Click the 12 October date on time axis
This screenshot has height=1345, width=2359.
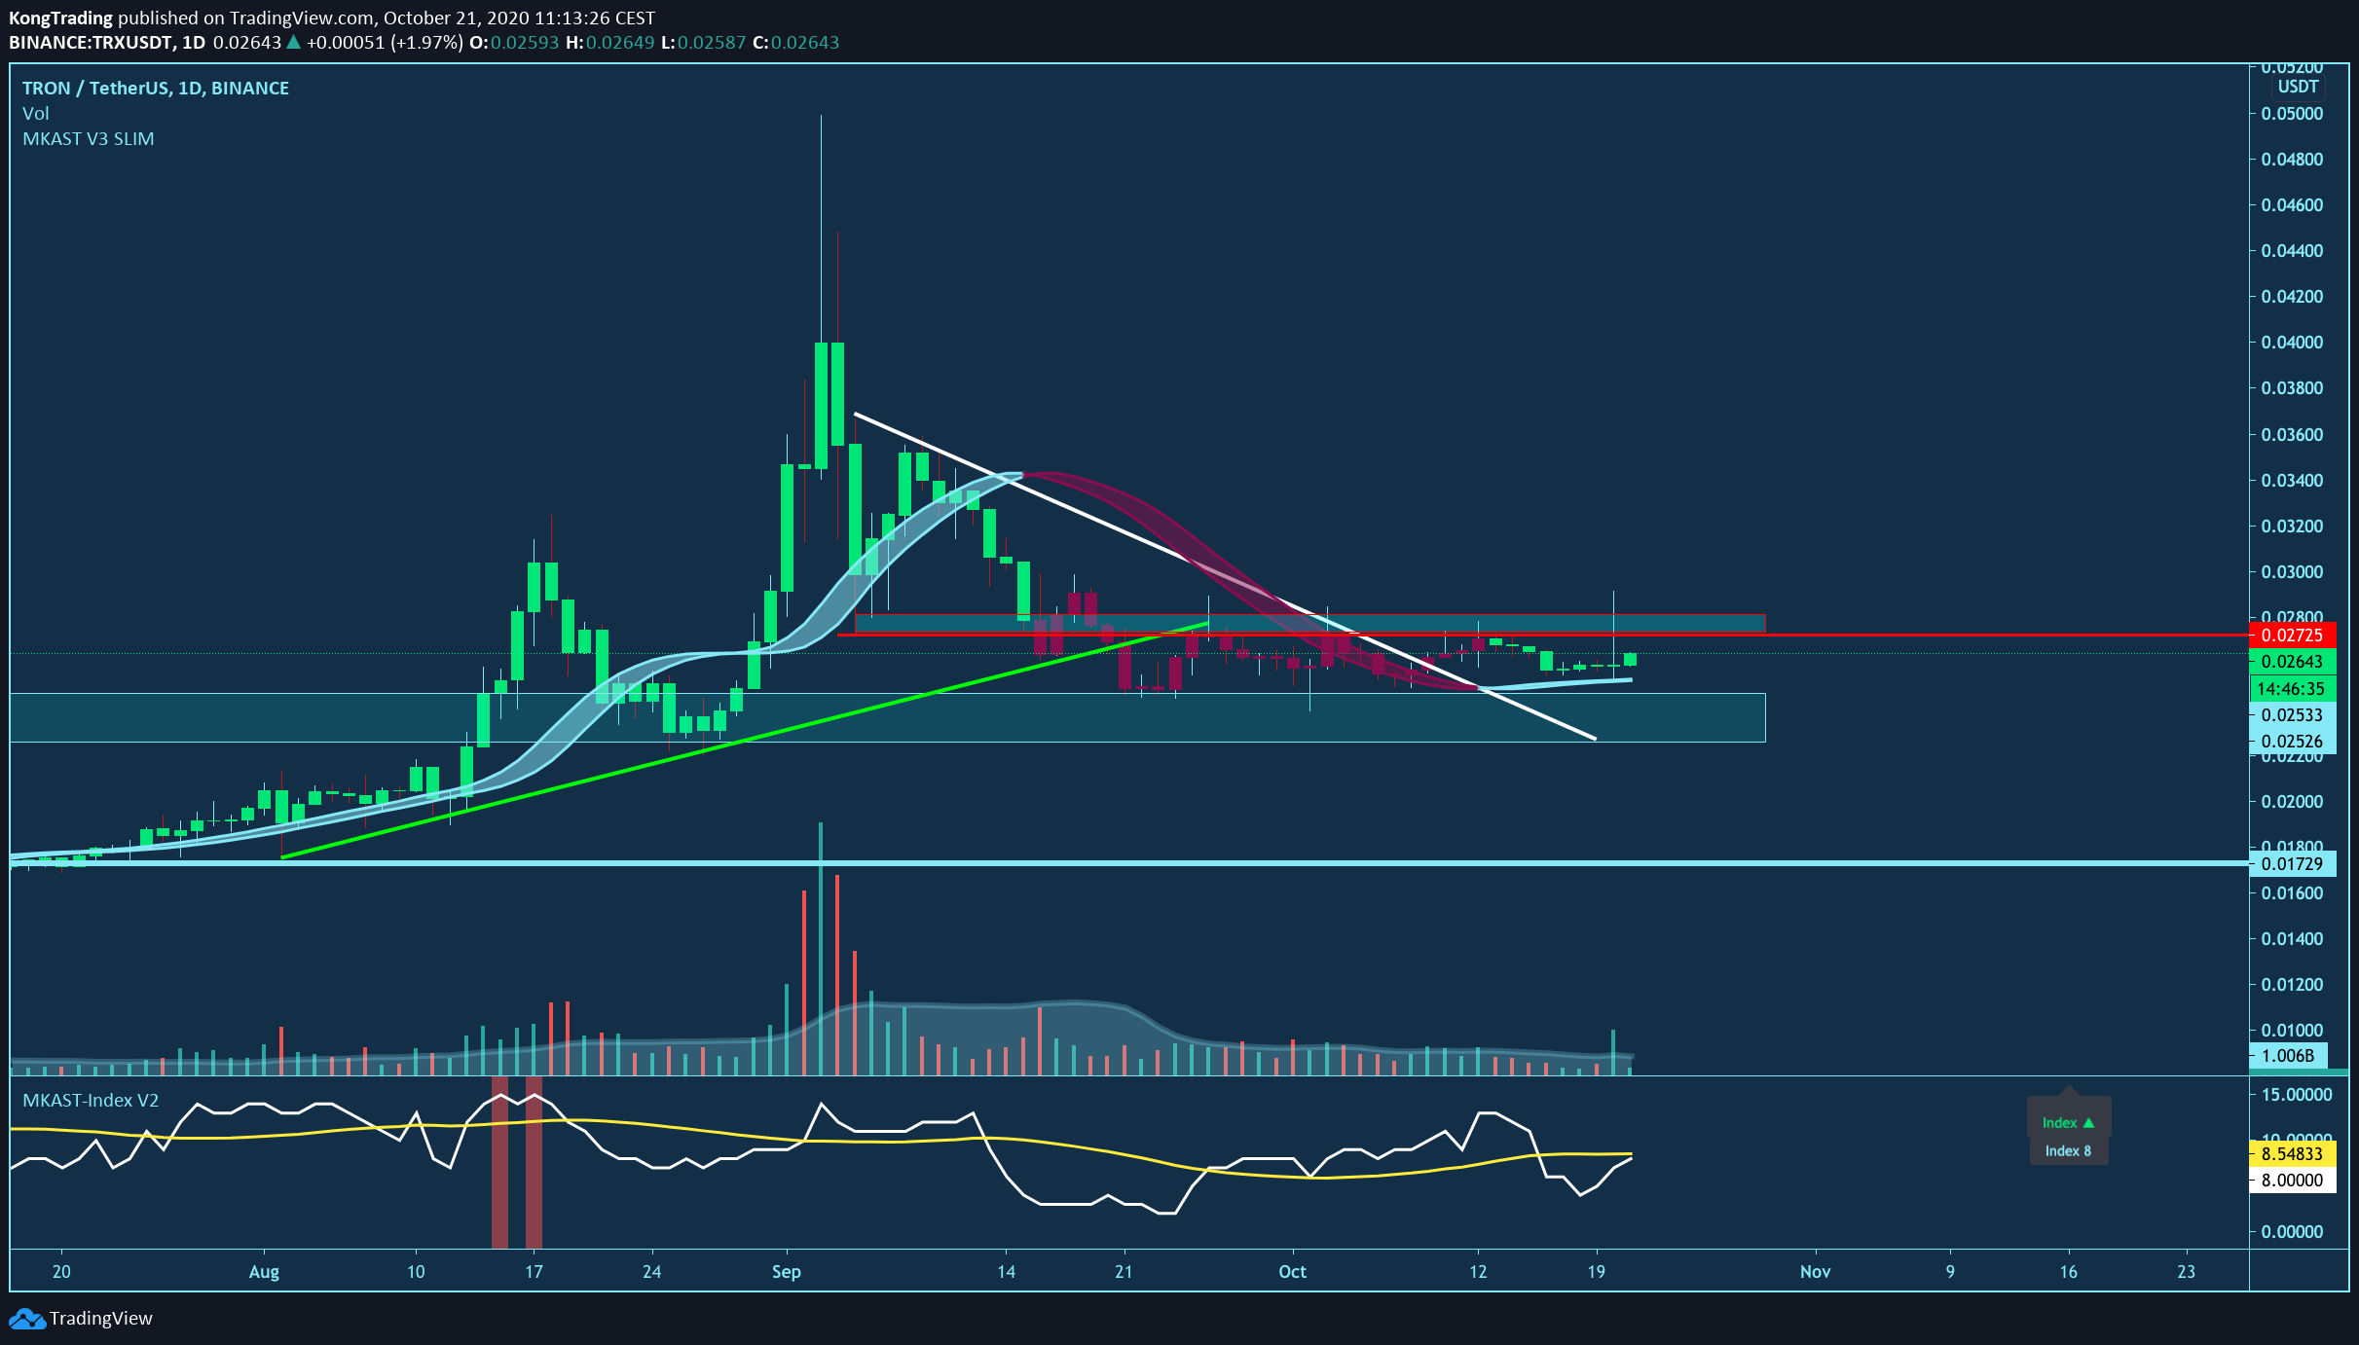pyautogui.click(x=1478, y=1272)
